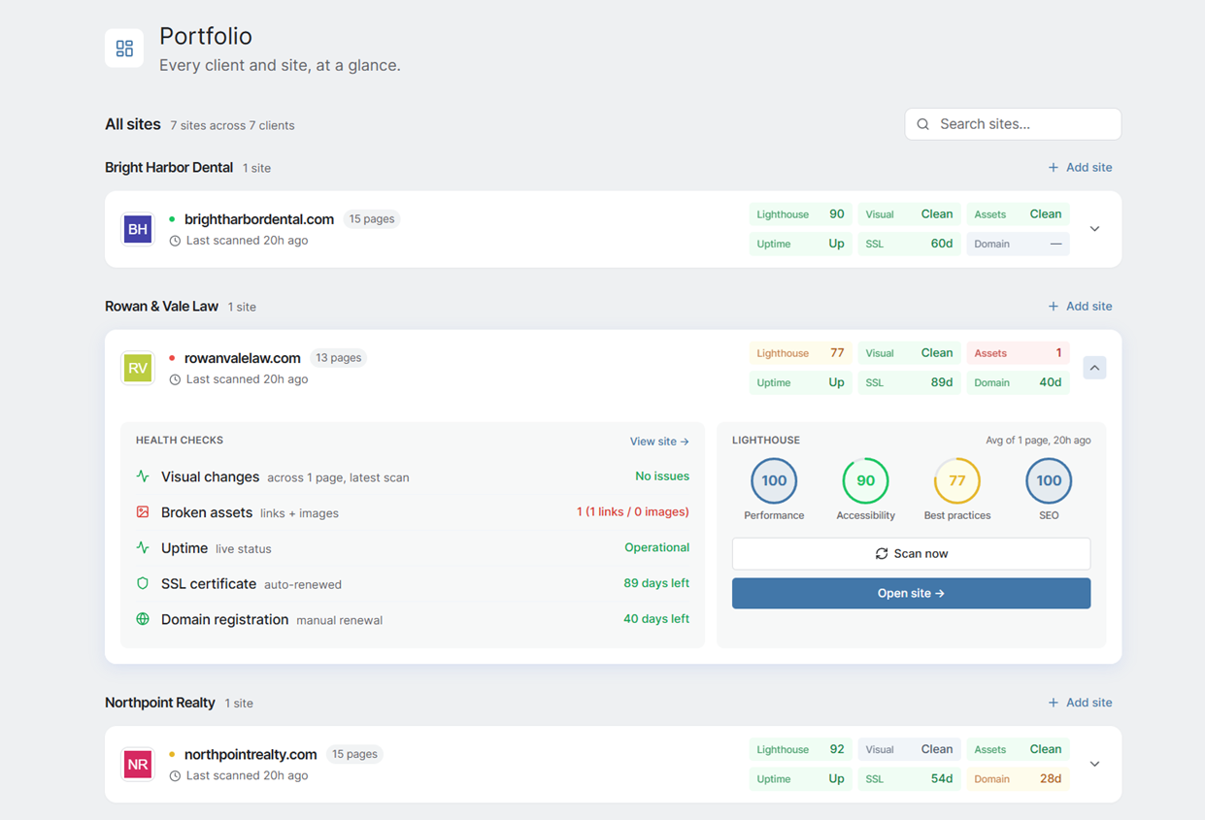Viewport: 1205px width, 820px height.
Task: Click the Scan now button
Action: point(911,554)
